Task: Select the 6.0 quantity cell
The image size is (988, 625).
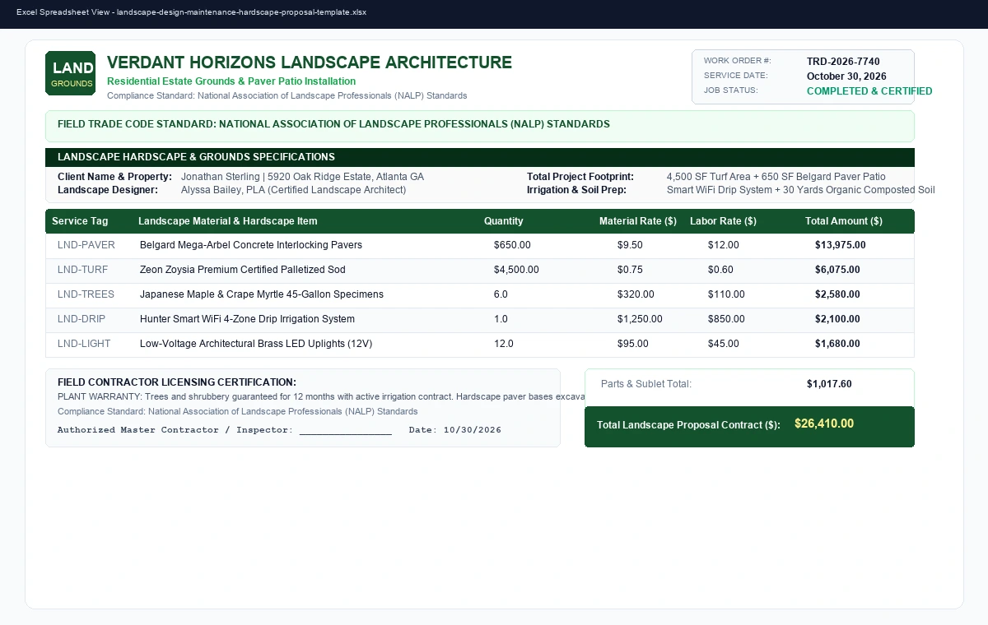Action: (501, 294)
